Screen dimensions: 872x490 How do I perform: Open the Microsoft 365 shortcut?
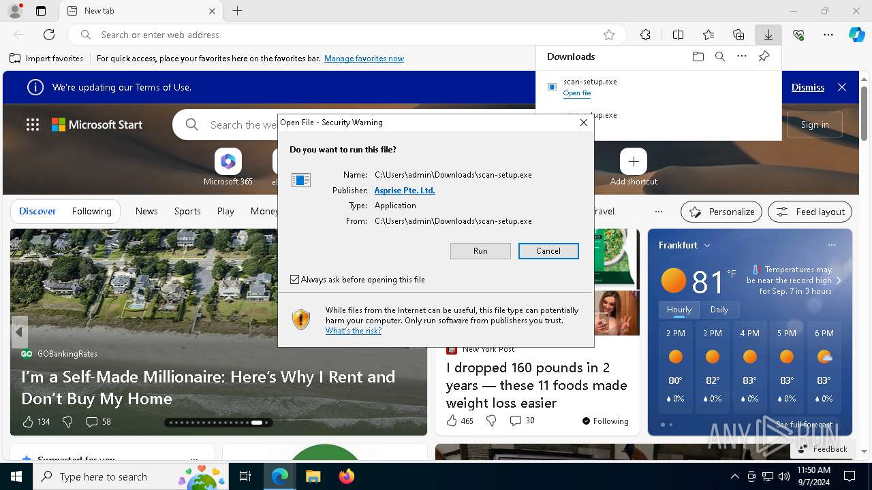228,167
